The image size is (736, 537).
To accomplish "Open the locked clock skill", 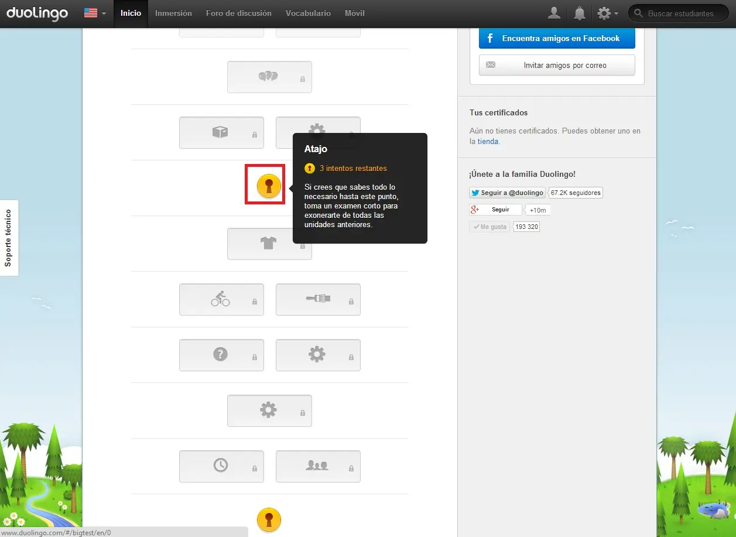I will coord(221,466).
